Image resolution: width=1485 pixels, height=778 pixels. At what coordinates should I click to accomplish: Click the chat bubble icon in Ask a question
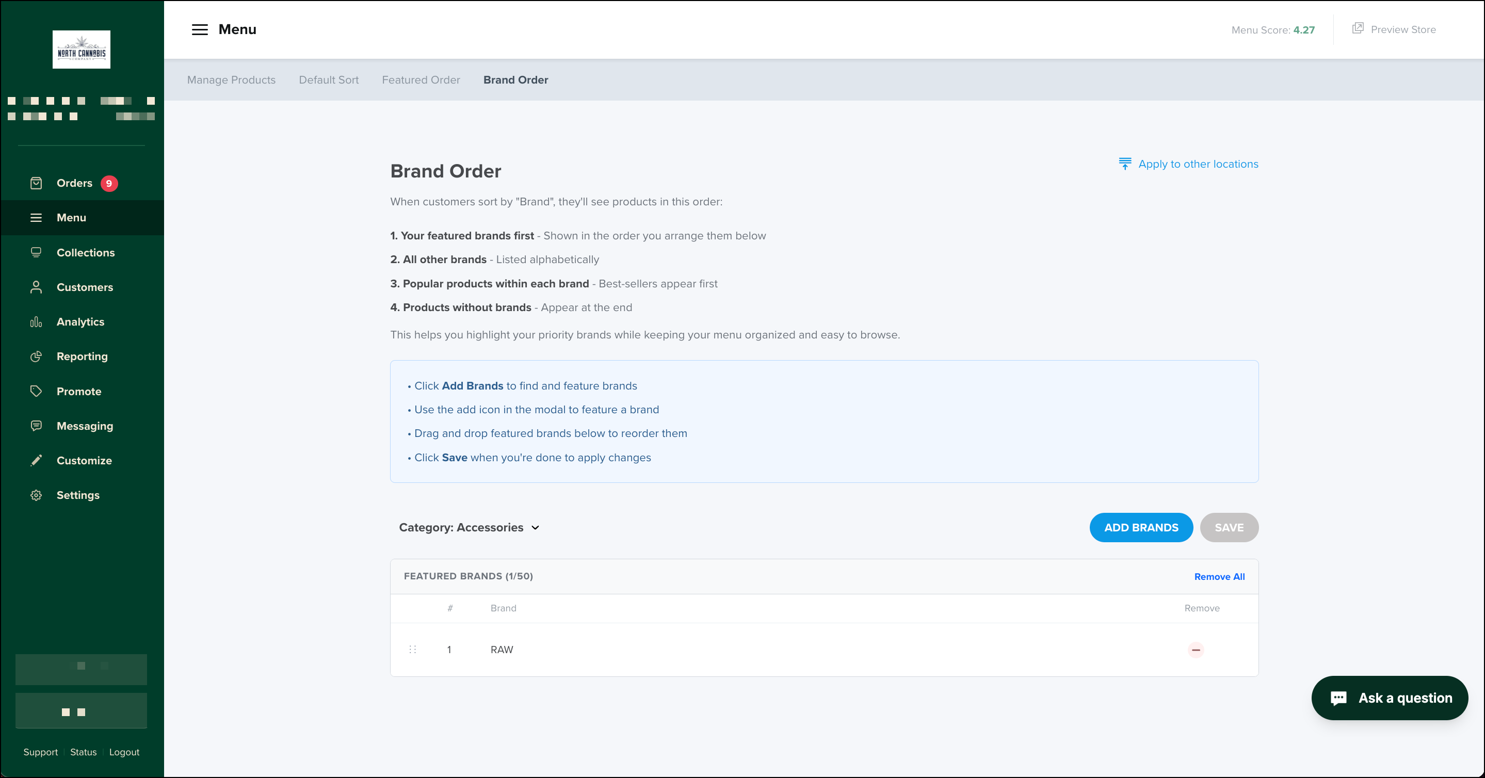tap(1338, 698)
